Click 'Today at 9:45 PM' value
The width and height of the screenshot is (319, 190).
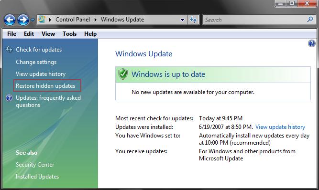pos(220,118)
